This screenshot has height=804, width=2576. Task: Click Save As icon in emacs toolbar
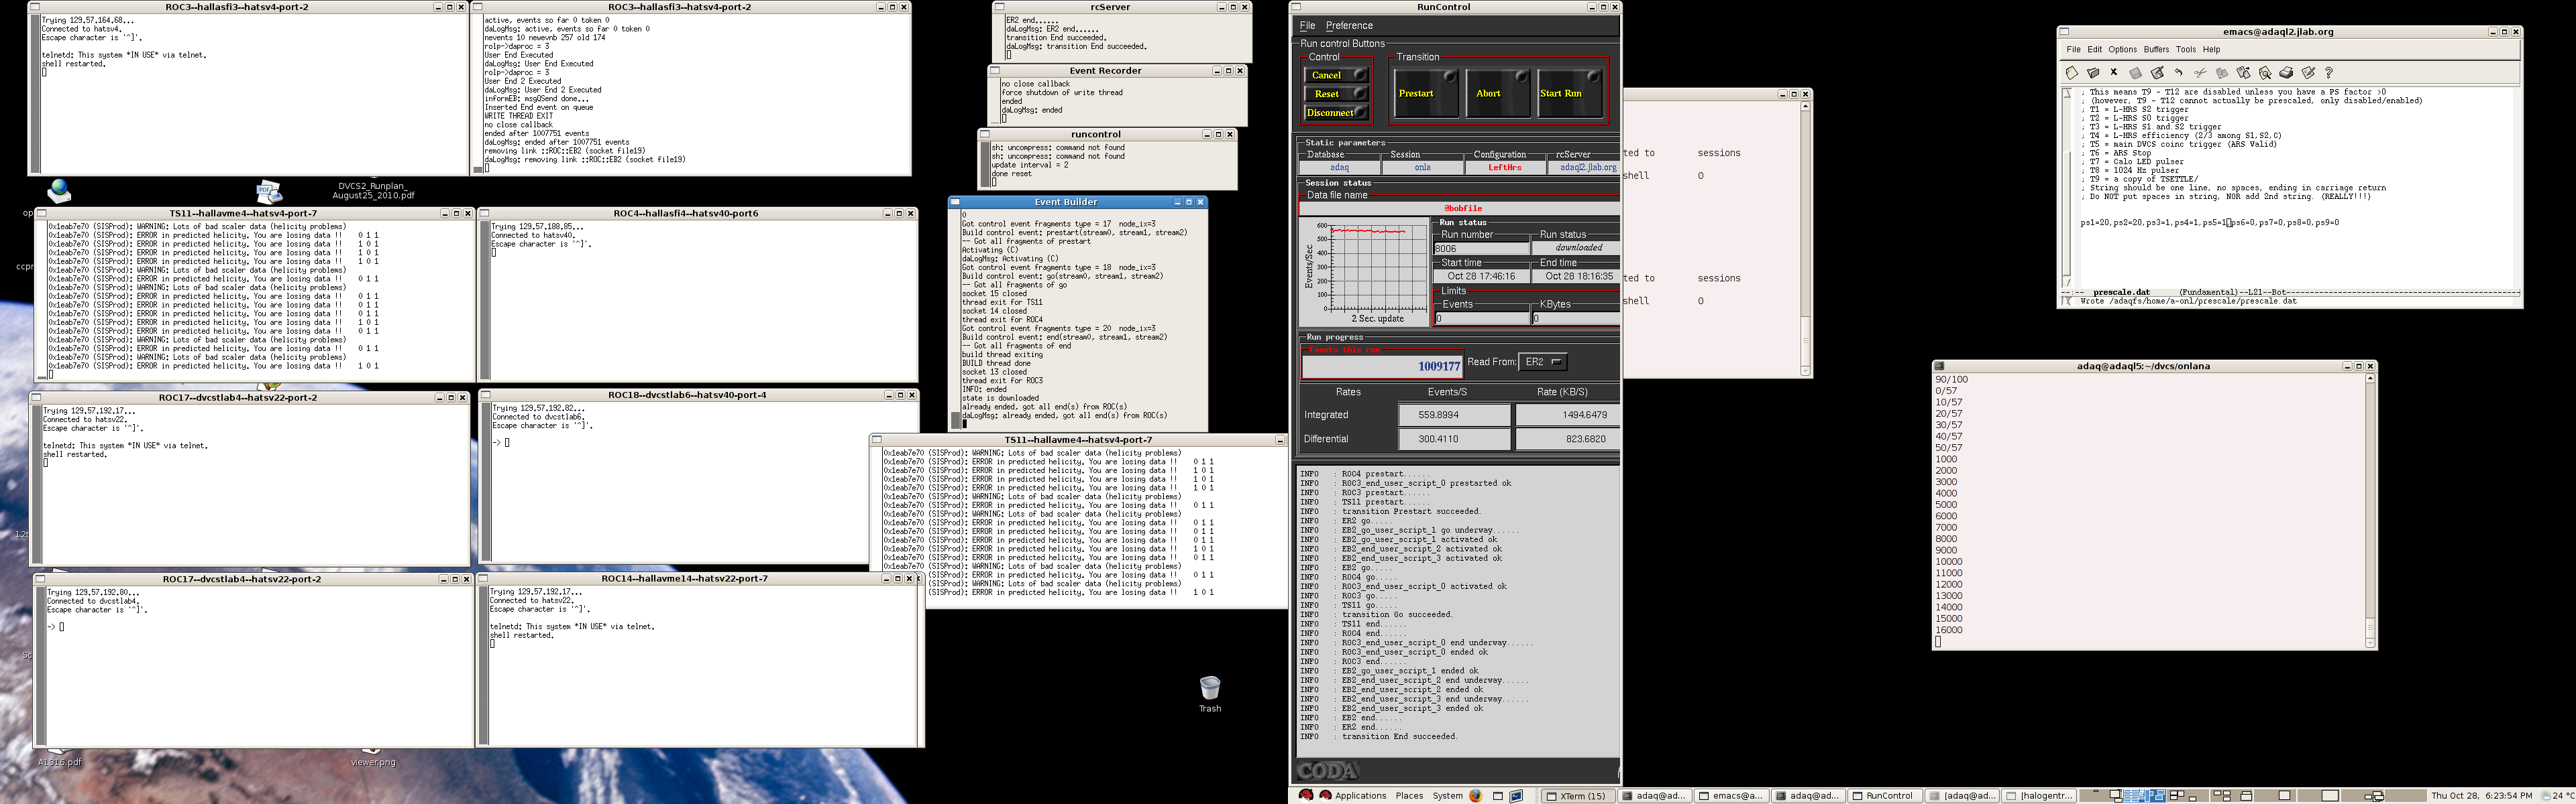pos(2157,73)
